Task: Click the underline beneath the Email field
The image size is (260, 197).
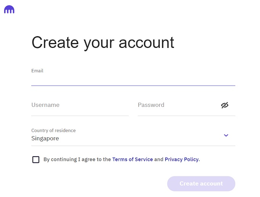Action: [x=133, y=86]
